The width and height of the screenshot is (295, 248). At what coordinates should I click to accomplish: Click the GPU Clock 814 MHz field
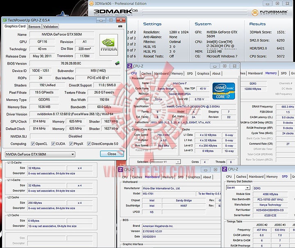click(39, 121)
